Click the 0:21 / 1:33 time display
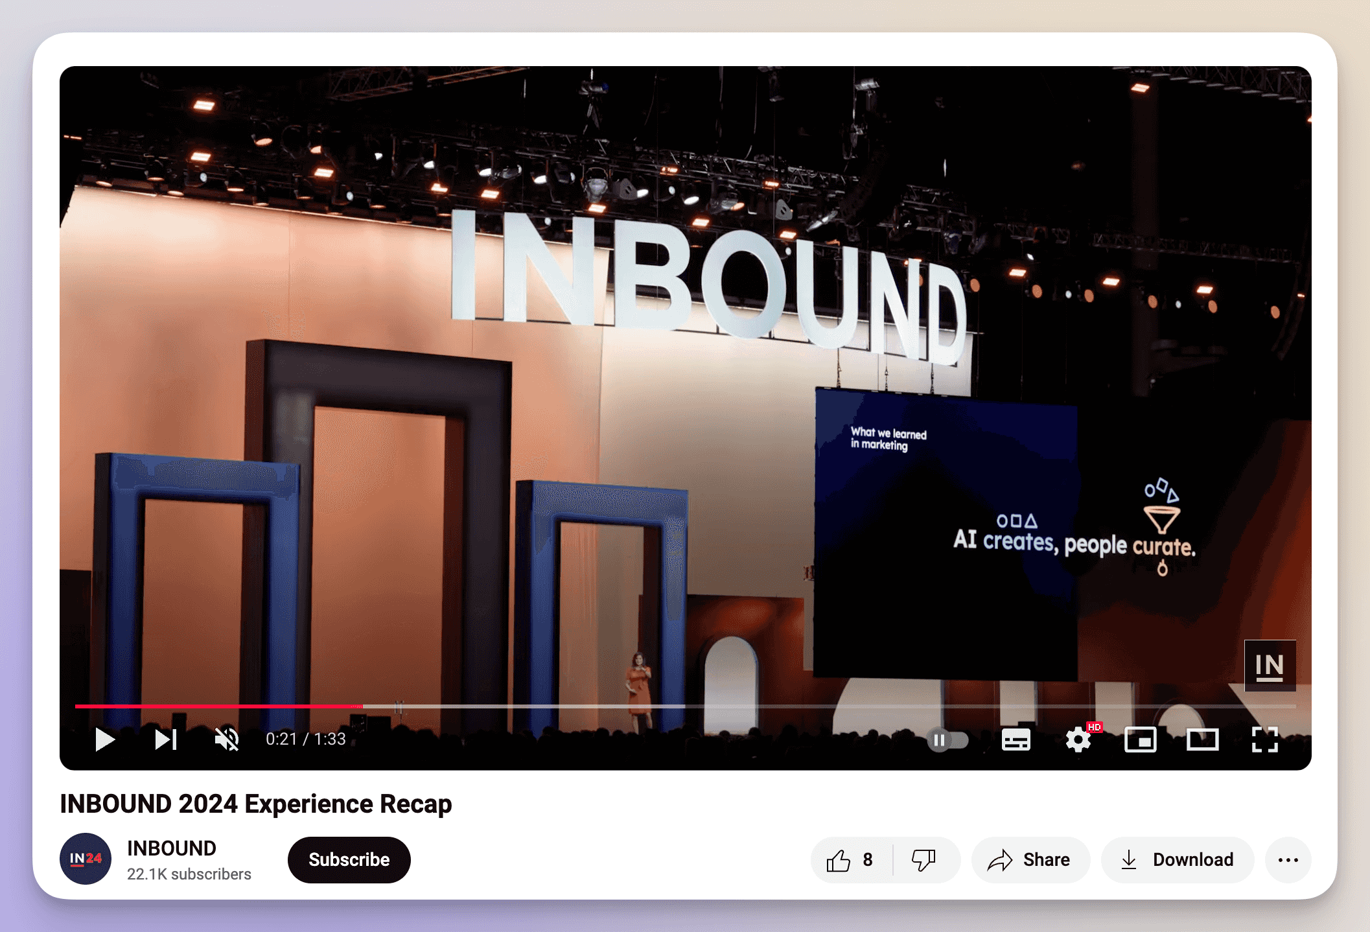This screenshot has width=1370, height=932. click(306, 739)
